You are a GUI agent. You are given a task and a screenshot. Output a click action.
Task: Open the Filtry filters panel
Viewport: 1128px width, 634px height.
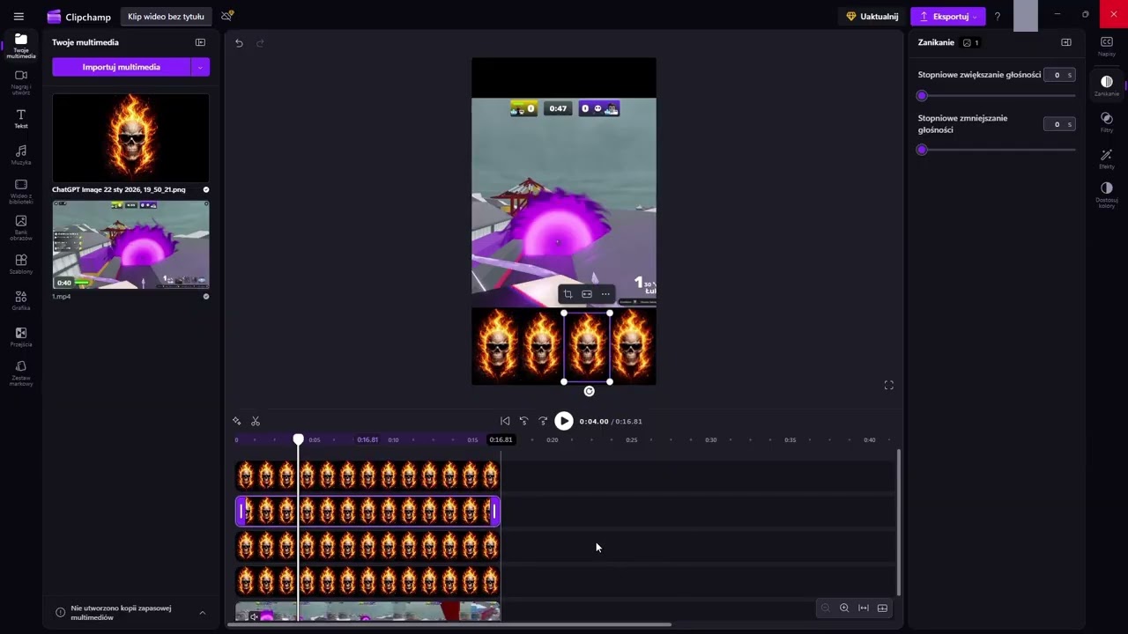tap(1107, 122)
